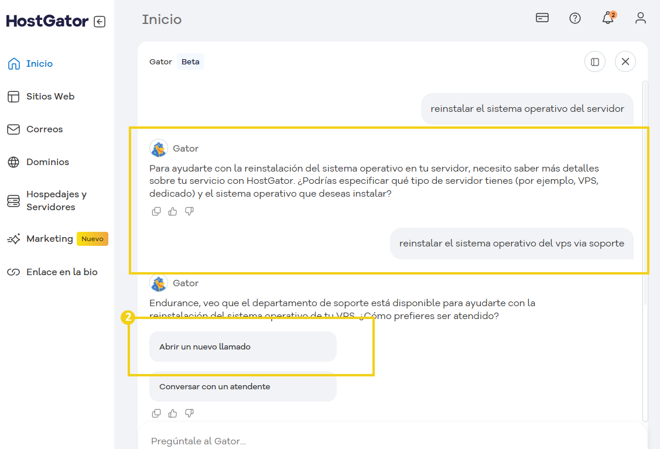Image resolution: width=660 pixels, height=449 pixels.
Task: Open the notifications bell icon
Action: click(x=608, y=18)
